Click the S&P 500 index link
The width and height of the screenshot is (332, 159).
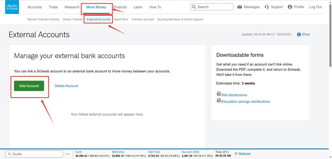pos(154,152)
